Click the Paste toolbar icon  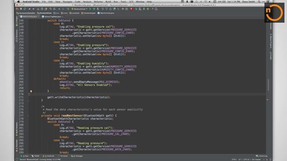46,9
